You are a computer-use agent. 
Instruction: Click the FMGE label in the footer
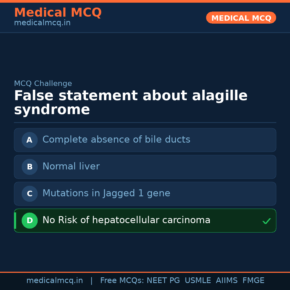point(253,280)
